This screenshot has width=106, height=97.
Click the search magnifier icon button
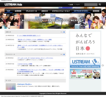100,4
